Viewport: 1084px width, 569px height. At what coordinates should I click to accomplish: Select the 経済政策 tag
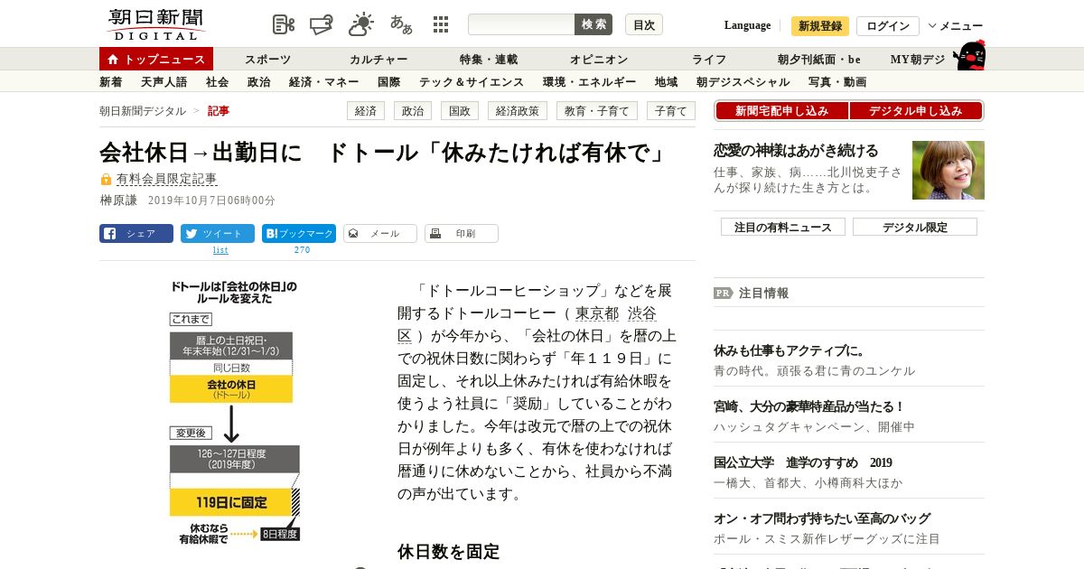[519, 111]
